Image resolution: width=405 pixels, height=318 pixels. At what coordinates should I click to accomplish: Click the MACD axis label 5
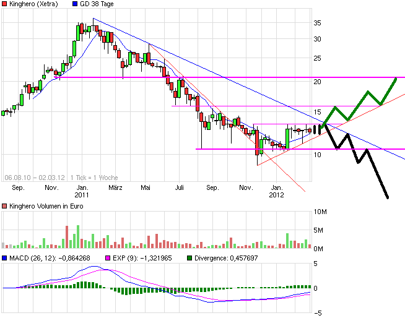[315, 264]
